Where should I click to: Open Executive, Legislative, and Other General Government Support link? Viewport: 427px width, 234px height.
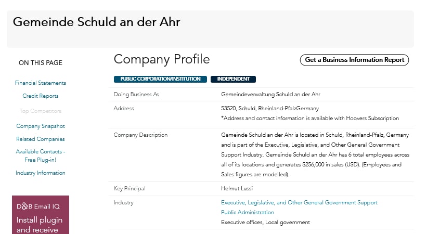tap(299, 202)
